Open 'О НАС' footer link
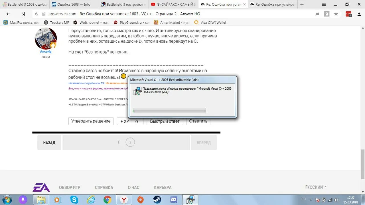365x205 pixels. click(133, 187)
